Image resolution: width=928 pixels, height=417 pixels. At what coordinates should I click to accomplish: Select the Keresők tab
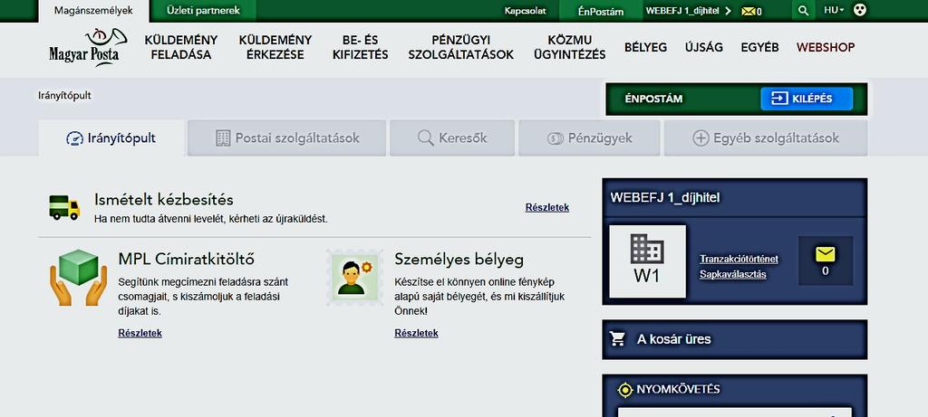[x=452, y=138]
